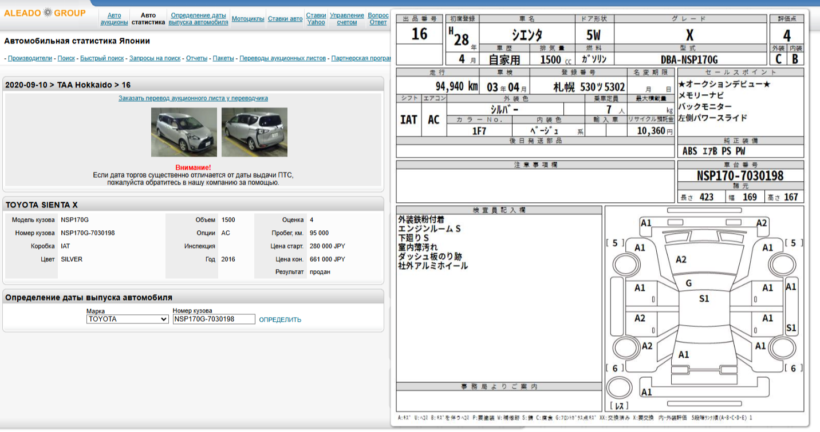Select the 2020-09-10 > TAA Hokkaido > 16 heading
Viewport: 820px width, 432px height.
coord(68,85)
